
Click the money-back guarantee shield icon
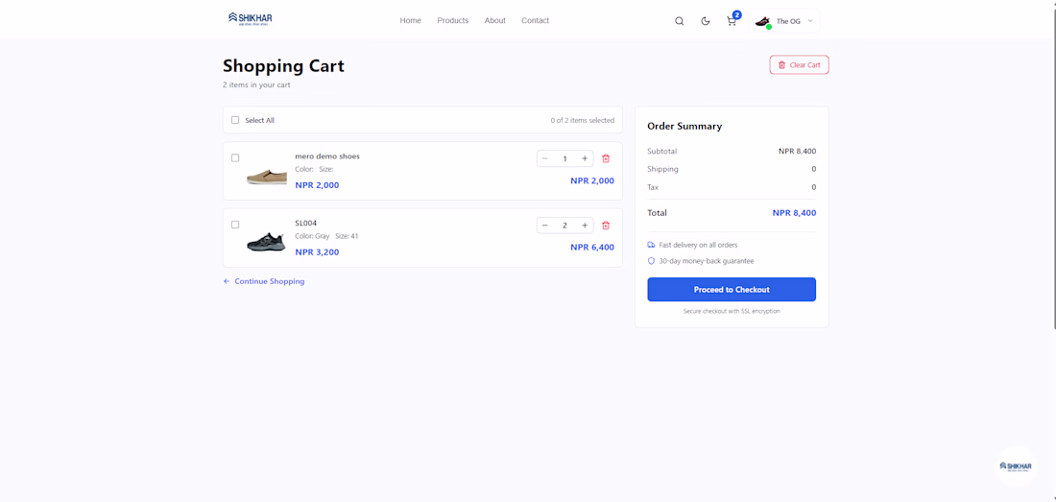click(651, 260)
